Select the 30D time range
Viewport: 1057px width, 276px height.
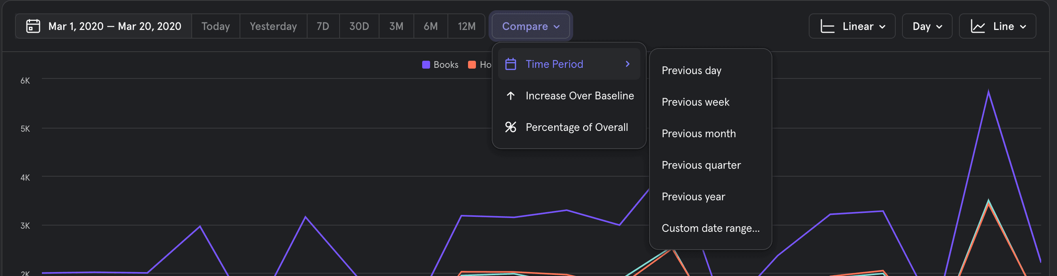[x=359, y=26]
